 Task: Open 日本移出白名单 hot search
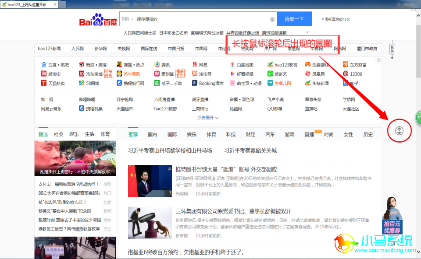(174, 33)
